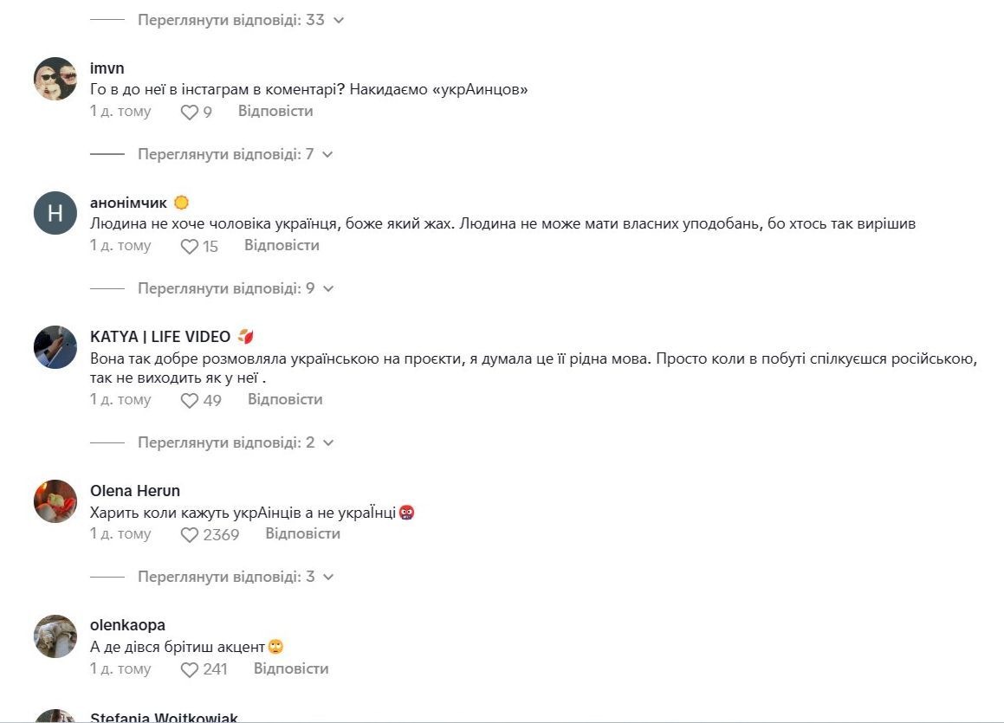Open Olena Herun's avatar picture
This screenshot has height=723, width=1004.
click(55, 501)
